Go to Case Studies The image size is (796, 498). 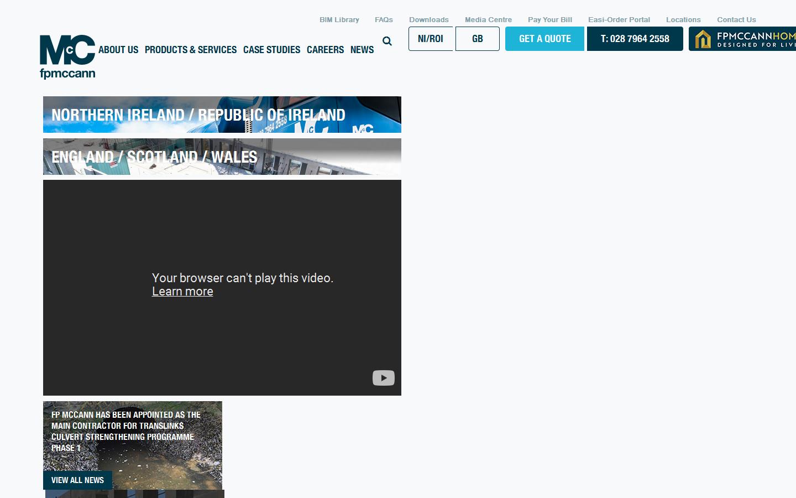pyautogui.click(x=271, y=50)
